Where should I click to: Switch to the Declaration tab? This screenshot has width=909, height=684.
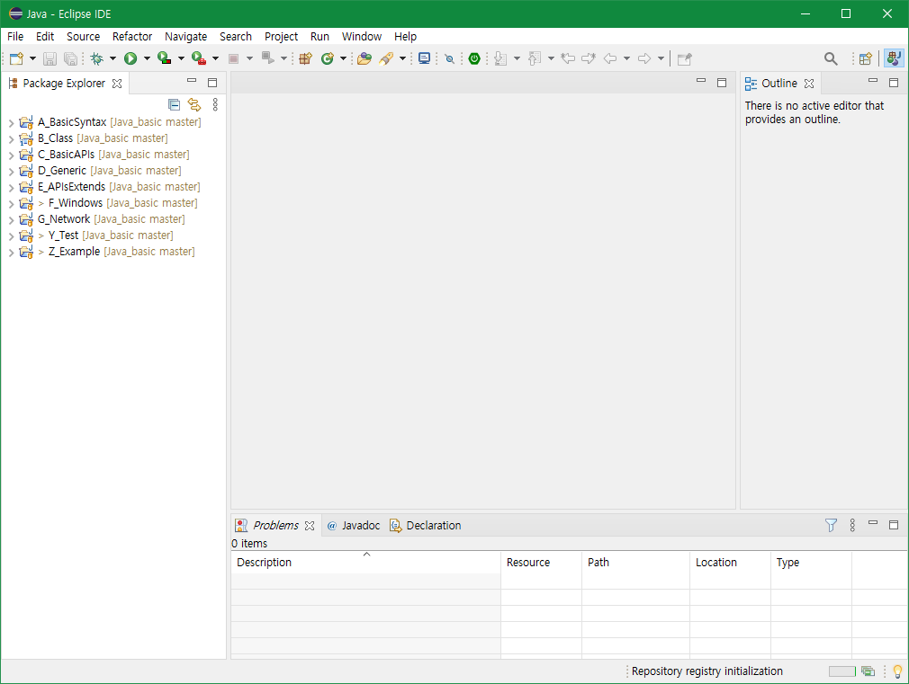(426, 525)
